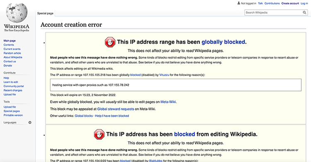Screen dimensions: 311x162
Task: Open Printable version link
Action: tap(13, 115)
